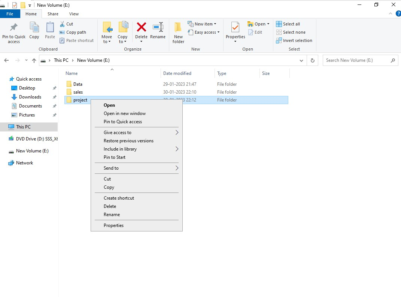The width and height of the screenshot is (401, 297).
Task: Click the red Delete X icon
Action: pos(142,27)
